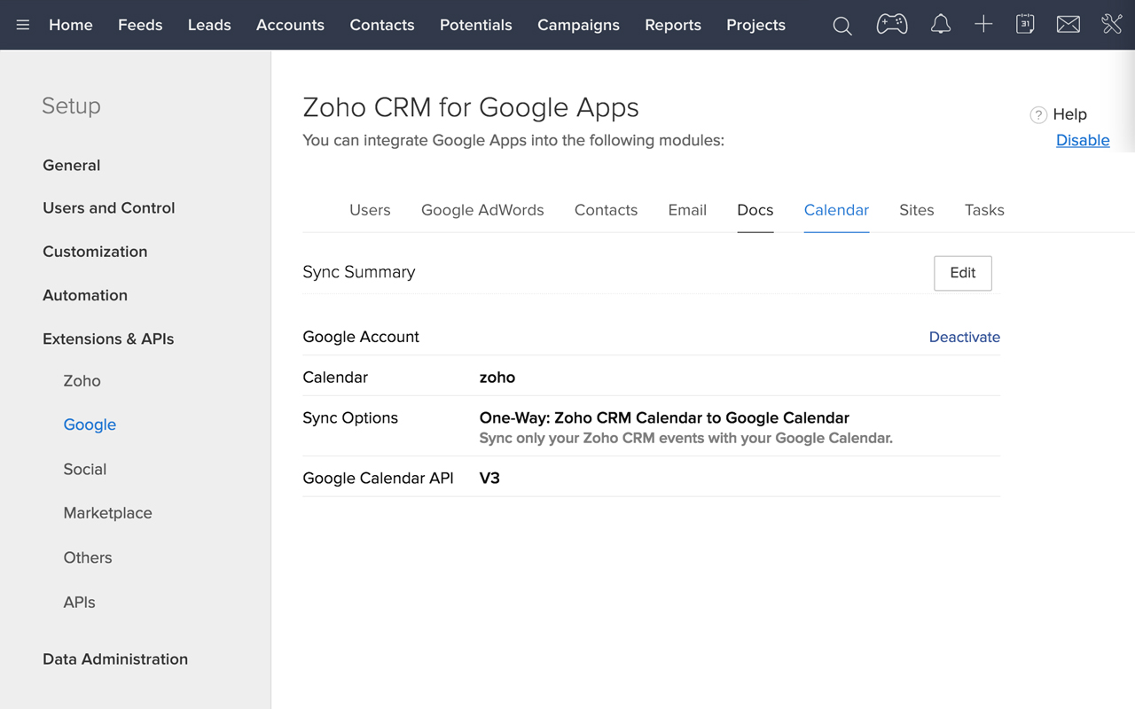Select Others under Extensions & APIs
The image size is (1135, 709).
coord(88,557)
